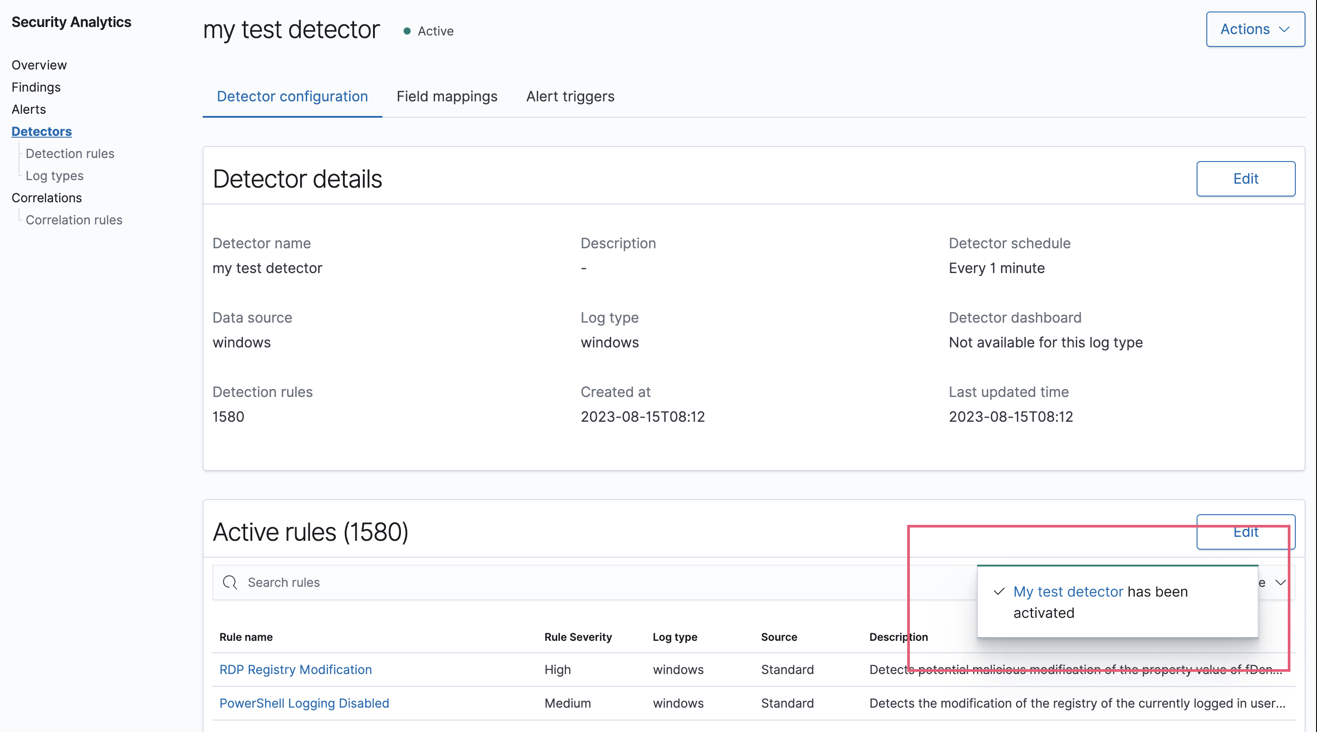The height and width of the screenshot is (732, 1317).
Task: Click Edit in the Detector details panel
Action: click(x=1246, y=178)
